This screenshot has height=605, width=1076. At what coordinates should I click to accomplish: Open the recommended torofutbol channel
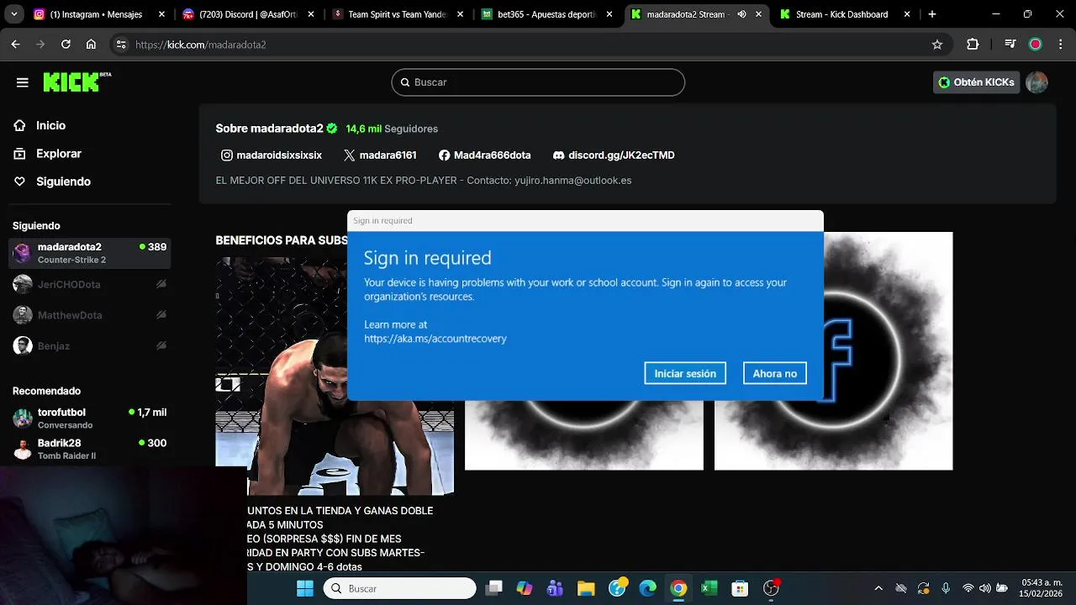[89, 418]
